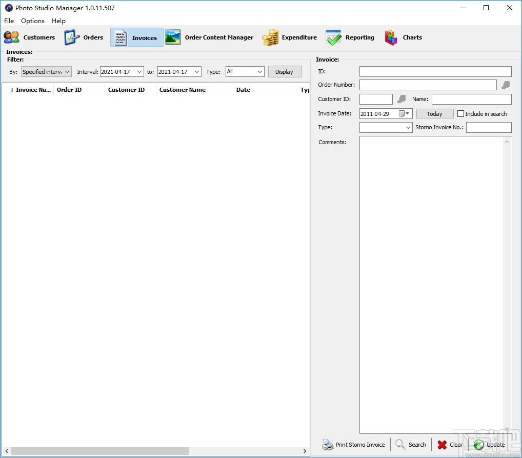Enable Include in search checkbox
This screenshot has height=458, width=522.
click(460, 114)
